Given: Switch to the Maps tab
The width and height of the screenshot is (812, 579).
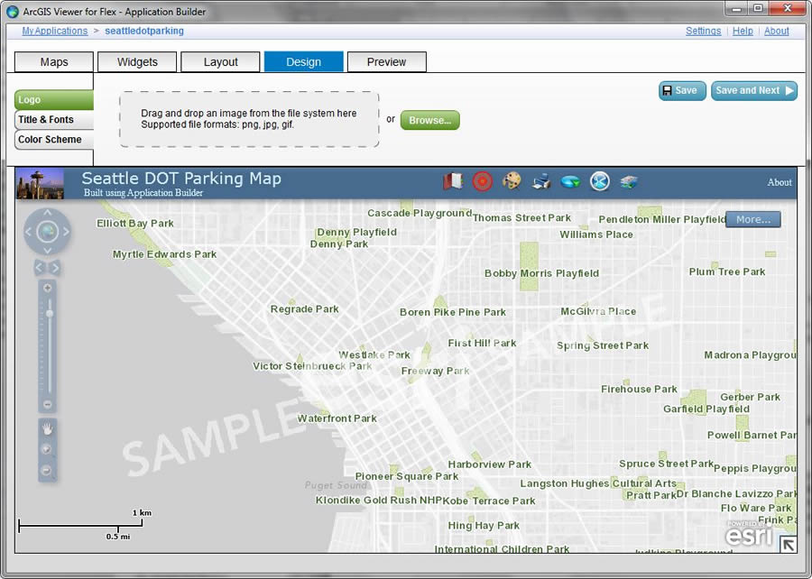Looking at the screenshot, I should coord(54,62).
